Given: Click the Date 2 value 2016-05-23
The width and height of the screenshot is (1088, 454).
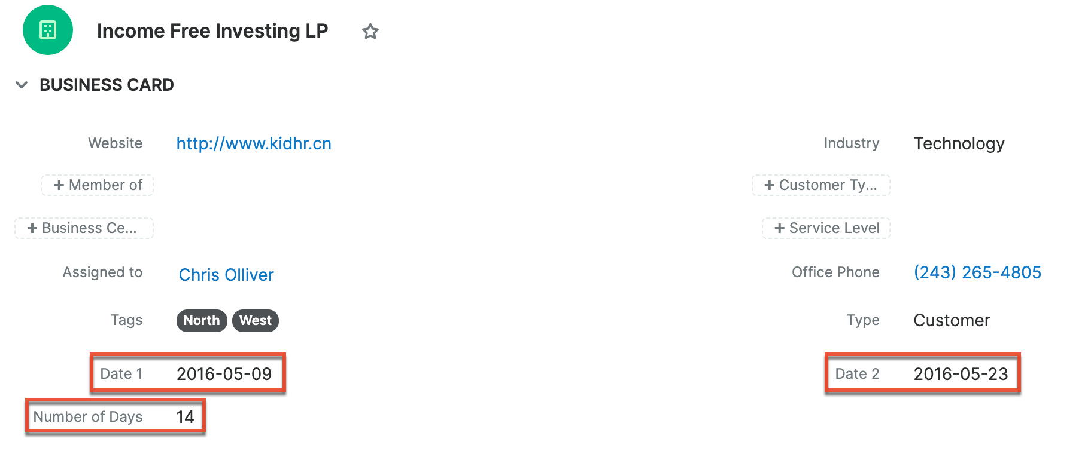Looking at the screenshot, I should 961,374.
